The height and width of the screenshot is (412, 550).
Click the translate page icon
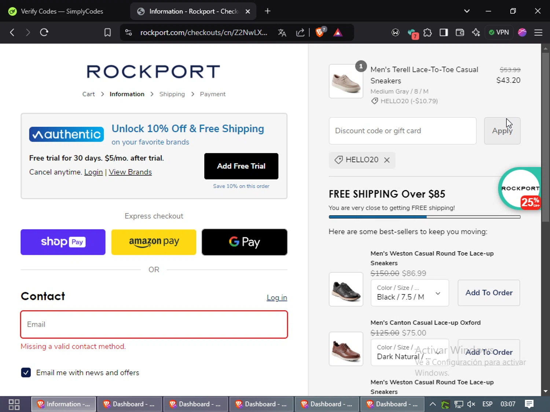tap(282, 33)
